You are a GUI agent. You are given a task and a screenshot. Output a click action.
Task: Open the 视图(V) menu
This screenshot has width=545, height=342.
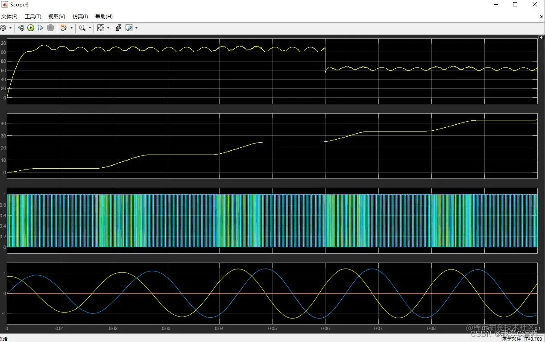[56, 17]
